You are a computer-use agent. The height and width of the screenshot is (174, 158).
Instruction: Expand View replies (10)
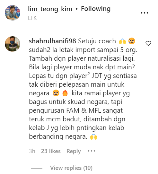pyautogui.click(x=71, y=168)
